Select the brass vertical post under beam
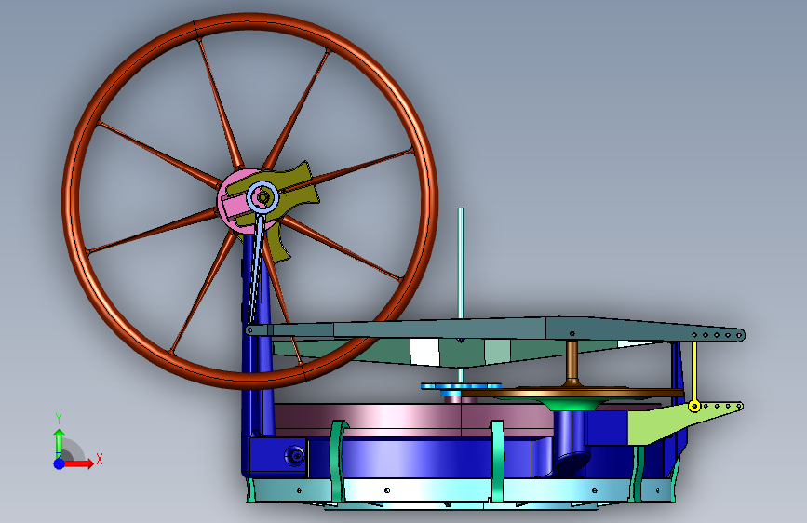807x523 pixels. (x=572, y=363)
